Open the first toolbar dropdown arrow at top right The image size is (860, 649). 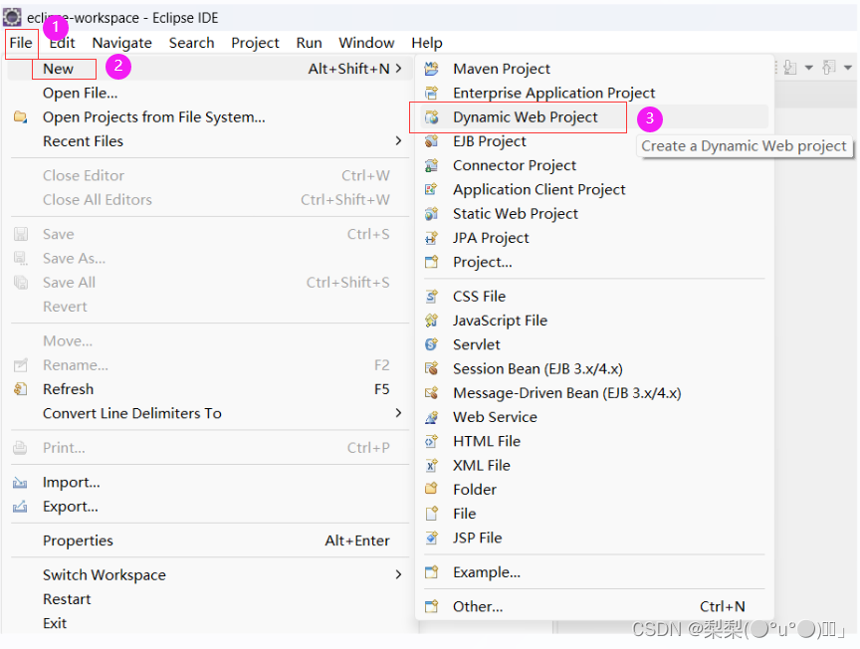[809, 68]
